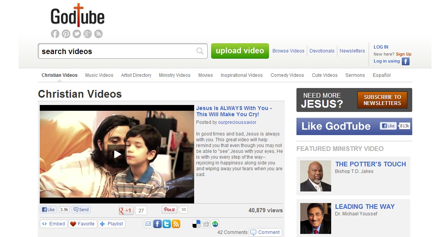Screen dimensions: 435x237
Task: Share the video with the StumbleUpon icon
Action: pos(215,223)
